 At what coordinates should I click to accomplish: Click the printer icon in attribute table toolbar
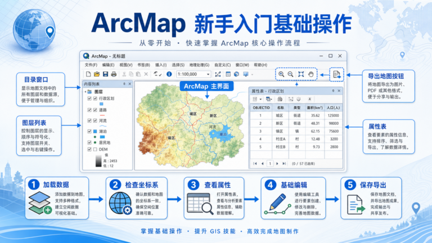pos(280,99)
